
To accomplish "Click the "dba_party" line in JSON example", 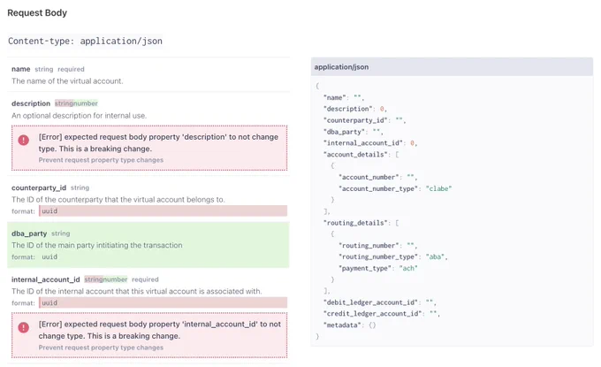I will click(353, 132).
